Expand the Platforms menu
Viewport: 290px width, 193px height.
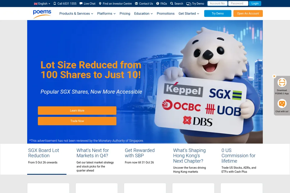coord(106,14)
